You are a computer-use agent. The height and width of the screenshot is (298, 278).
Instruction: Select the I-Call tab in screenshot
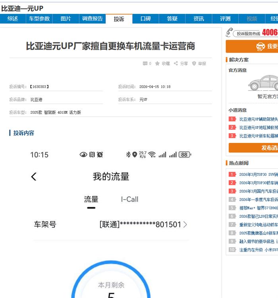tap(129, 199)
